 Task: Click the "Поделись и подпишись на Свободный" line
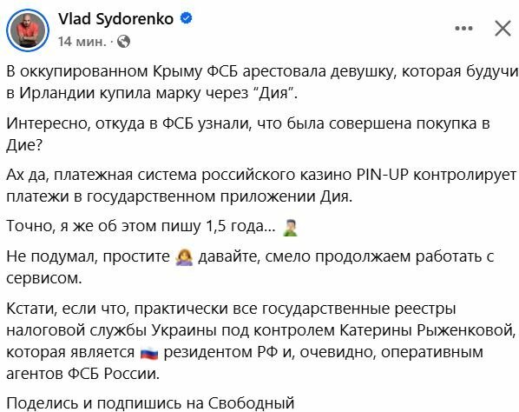coord(150,403)
